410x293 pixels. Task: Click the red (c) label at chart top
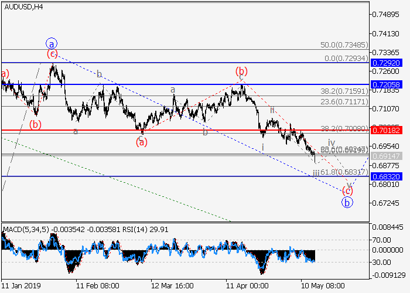pos(52,54)
